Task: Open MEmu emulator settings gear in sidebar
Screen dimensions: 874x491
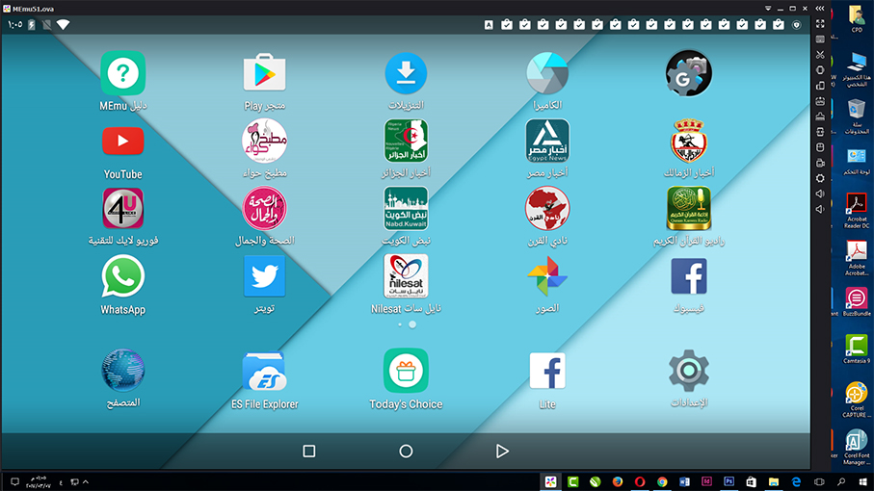Action: [820, 178]
